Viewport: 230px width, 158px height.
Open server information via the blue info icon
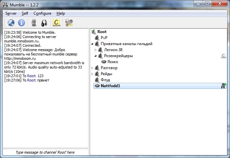pyautogui.click(x=21, y=23)
